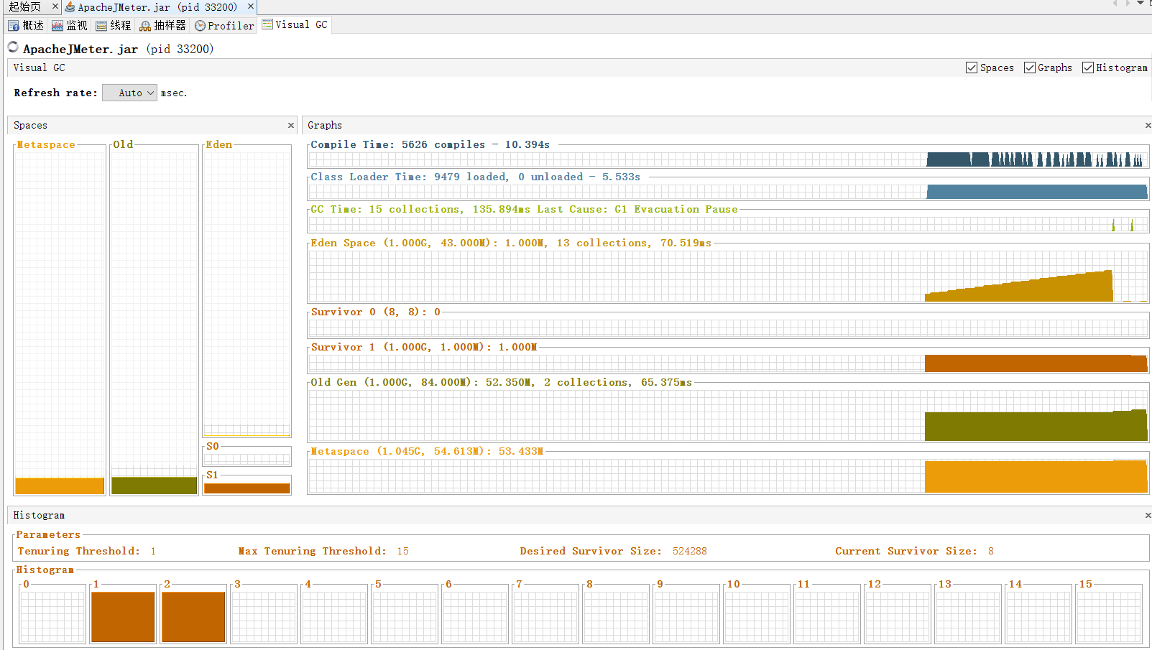The image size is (1152, 650).
Task: Open the 起始页 document tab
Action: 24,7
